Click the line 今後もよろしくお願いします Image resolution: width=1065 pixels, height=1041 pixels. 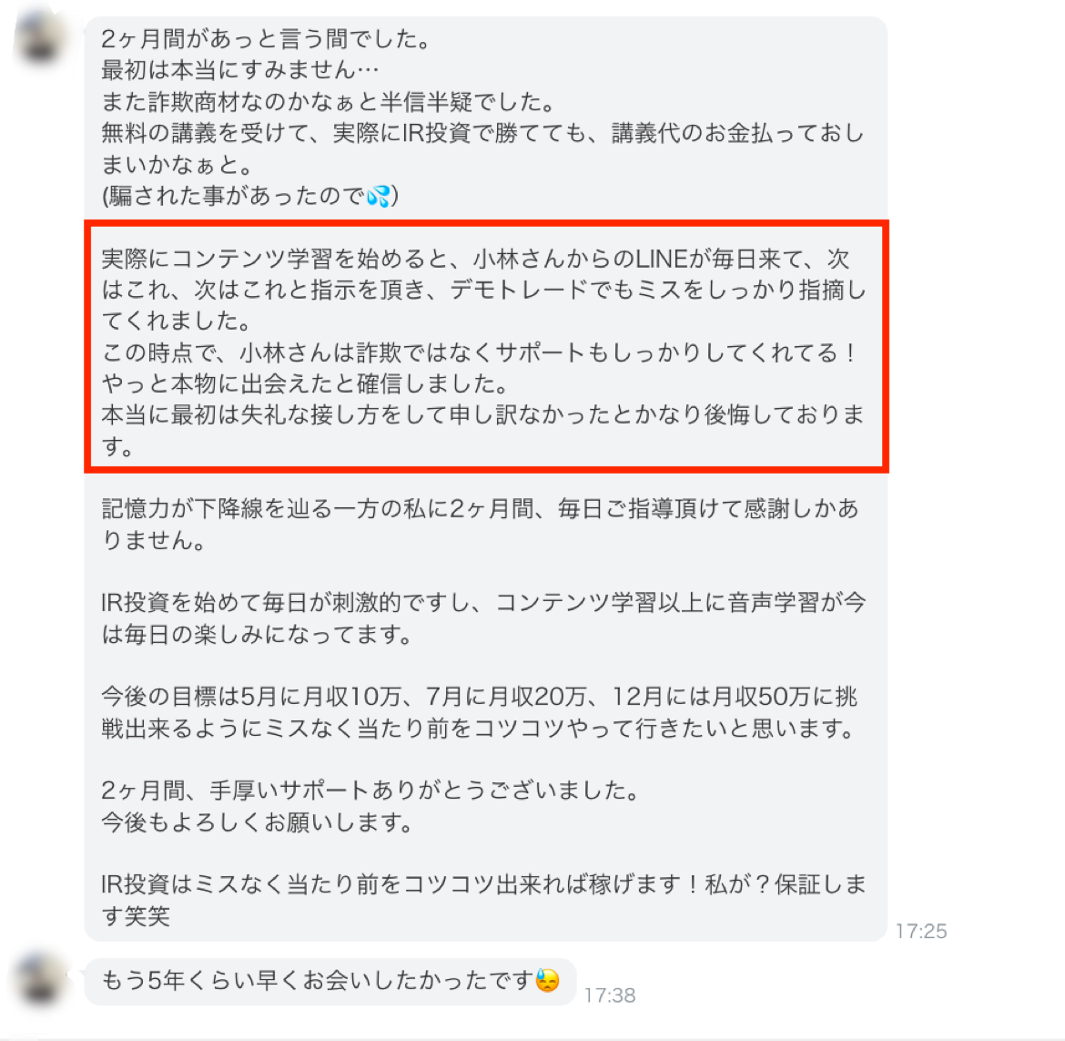pyautogui.click(x=259, y=822)
